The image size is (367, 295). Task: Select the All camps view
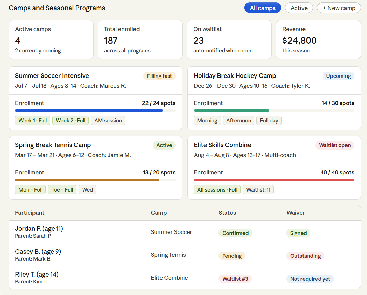(x=263, y=8)
